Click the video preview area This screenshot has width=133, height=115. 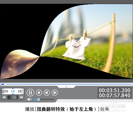(x=66, y=41)
